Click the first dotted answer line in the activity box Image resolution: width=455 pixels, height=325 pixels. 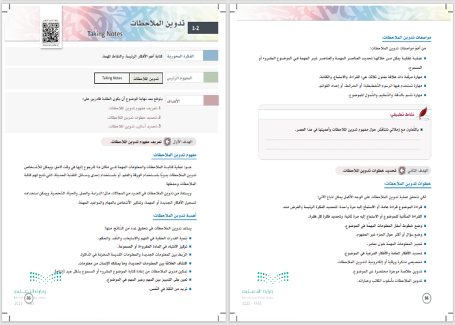343,140
